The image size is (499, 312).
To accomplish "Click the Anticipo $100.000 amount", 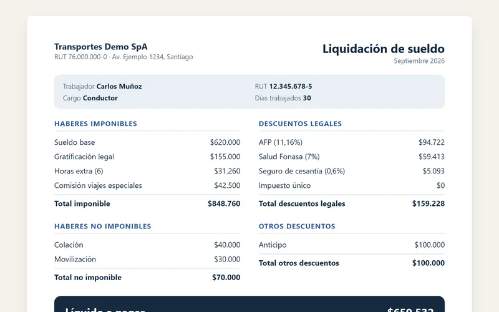I will (x=429, y=245).
